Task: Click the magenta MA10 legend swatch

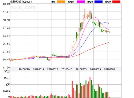Action: [81, 2]
